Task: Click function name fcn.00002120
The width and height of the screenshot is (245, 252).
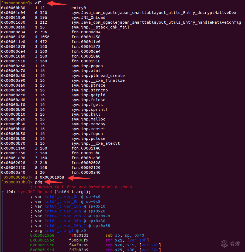Action: pos(86,168)
